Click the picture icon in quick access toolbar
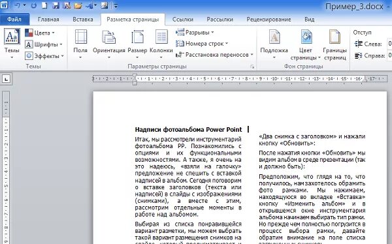Screen dimensions: 392x244 105,5
